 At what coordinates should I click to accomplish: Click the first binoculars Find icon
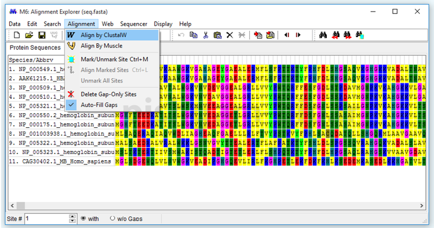pos(323,35)
